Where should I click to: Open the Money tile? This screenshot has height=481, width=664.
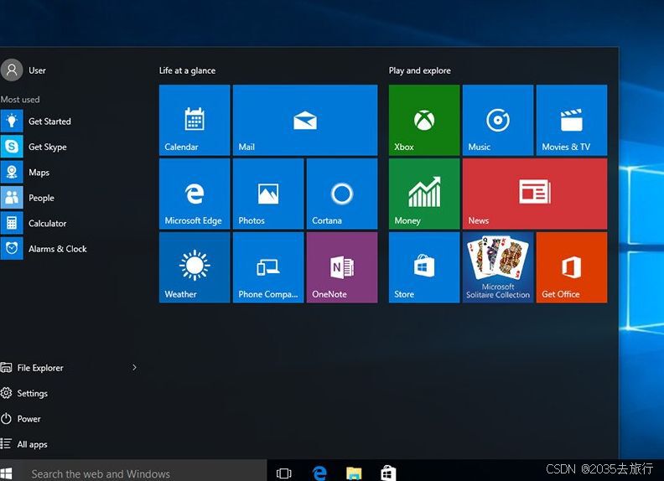pyautogui.click(x=424, y=194)
